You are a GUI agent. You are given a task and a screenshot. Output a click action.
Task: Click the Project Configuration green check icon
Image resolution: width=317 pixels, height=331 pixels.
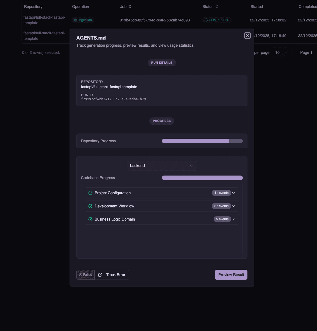(90, 193)
